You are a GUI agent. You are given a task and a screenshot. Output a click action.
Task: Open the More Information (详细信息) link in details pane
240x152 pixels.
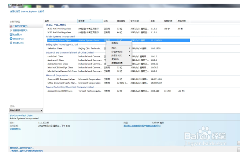15,129
